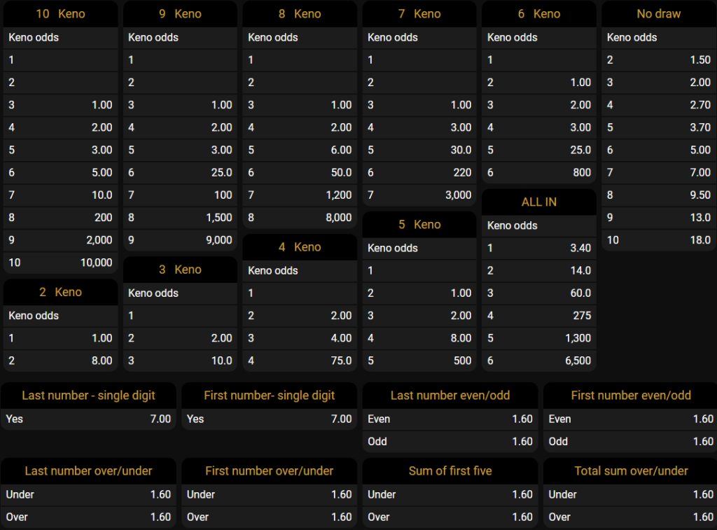Select the 18.0 odds row in No draw

[658, 240]
